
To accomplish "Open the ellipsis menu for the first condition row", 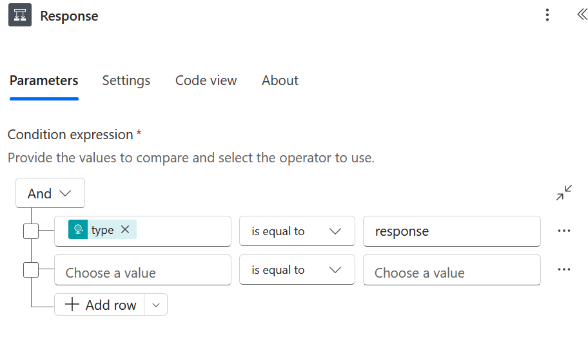I will 563,231.
